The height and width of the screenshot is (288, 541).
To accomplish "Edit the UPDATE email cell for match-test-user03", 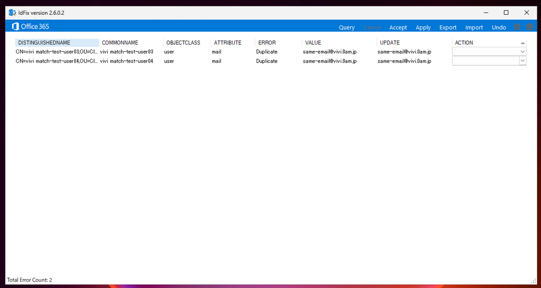I will tap(404, 52).
